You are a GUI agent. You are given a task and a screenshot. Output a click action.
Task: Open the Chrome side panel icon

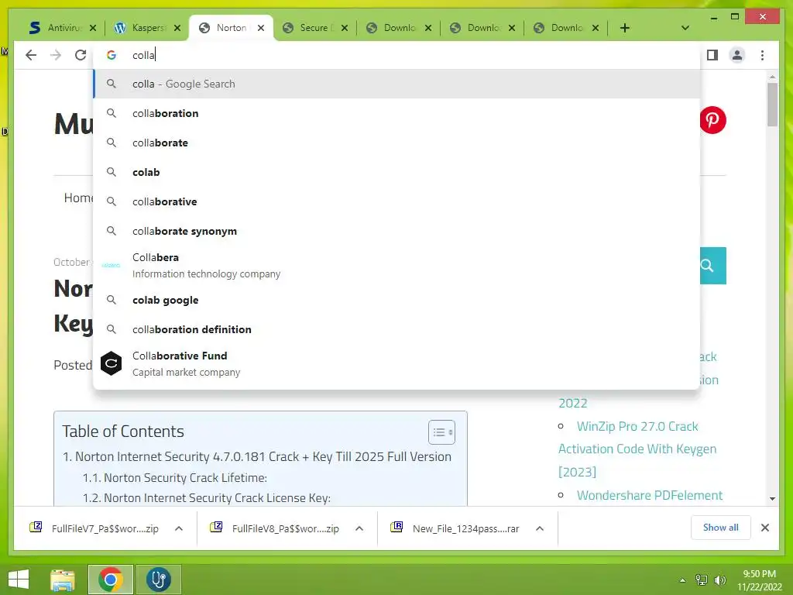pyautogui.click(x=712, y=55)
